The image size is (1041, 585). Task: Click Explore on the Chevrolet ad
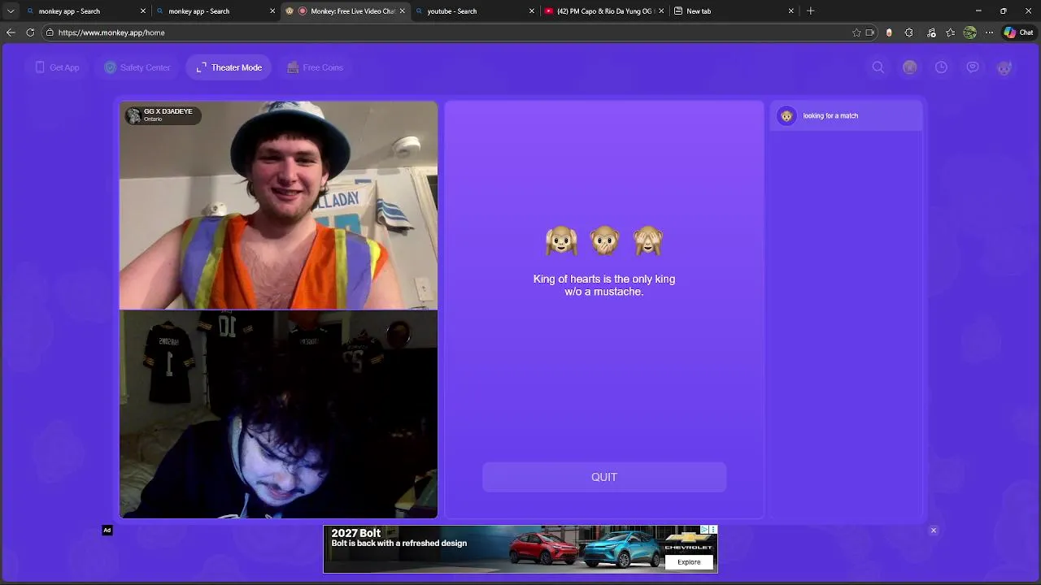(x=689, y=562)
